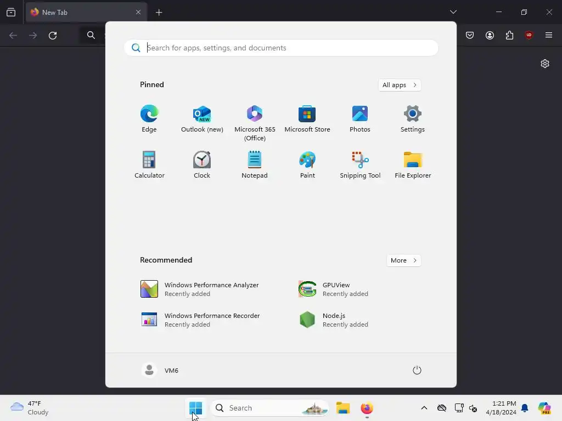562x421 pixels.
Task: Open Save to Pocket in Firefox
Action: [470, 35]
